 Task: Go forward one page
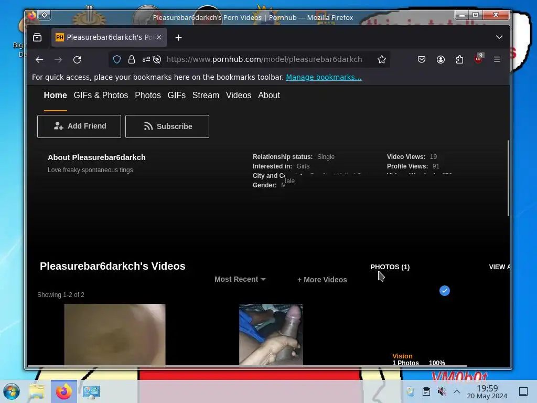click(58, 60)
